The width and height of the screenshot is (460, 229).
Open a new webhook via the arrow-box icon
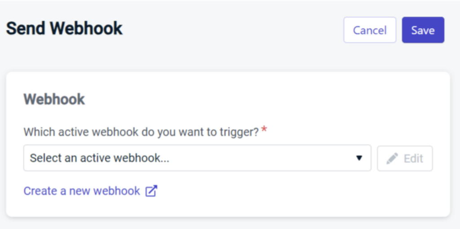tap(151, 191)
